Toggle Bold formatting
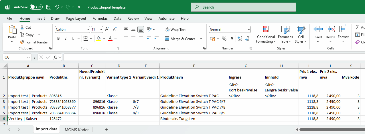Screen dimensions: 365x134 click(58, 39)
